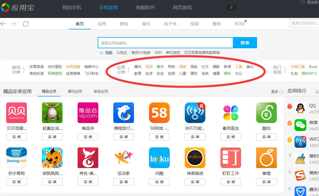Screen dimensions: 319x196
Task: Open the 赶集生活 donkey app icon
Action: pos(52,113)
